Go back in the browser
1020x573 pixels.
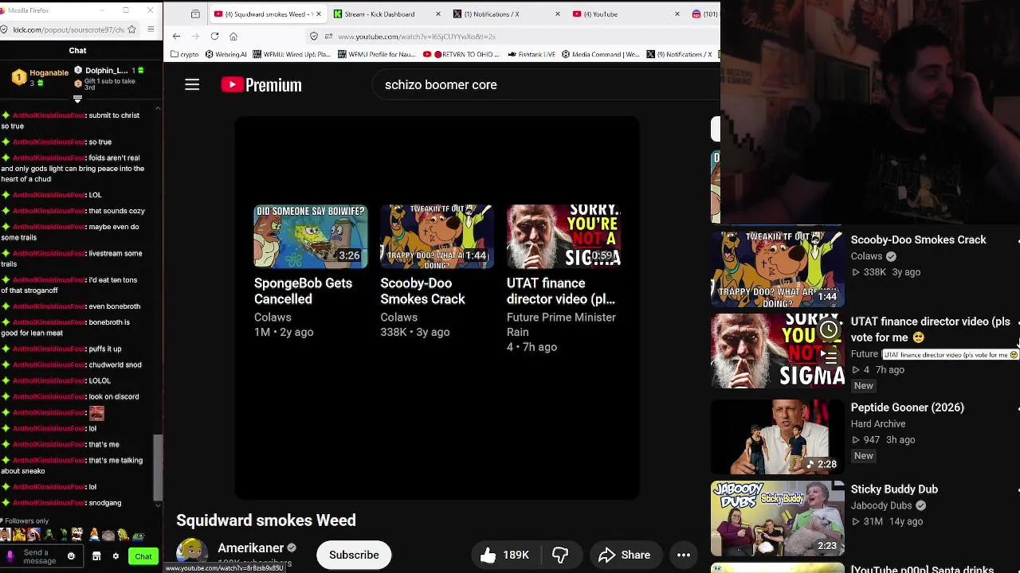click(x=176, y=37)
